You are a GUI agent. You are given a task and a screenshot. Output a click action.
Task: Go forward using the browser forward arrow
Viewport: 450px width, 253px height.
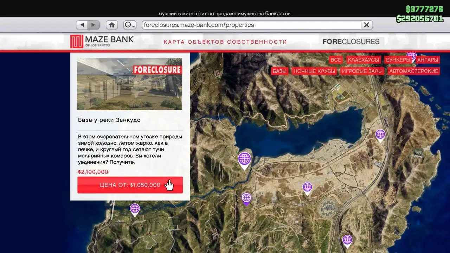pyautogui.click(x=94, y=25)
